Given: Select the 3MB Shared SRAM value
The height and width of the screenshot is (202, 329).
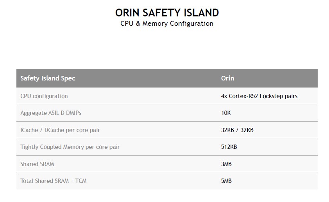Looking at the screenshot, I should click(x=226, y=164).
